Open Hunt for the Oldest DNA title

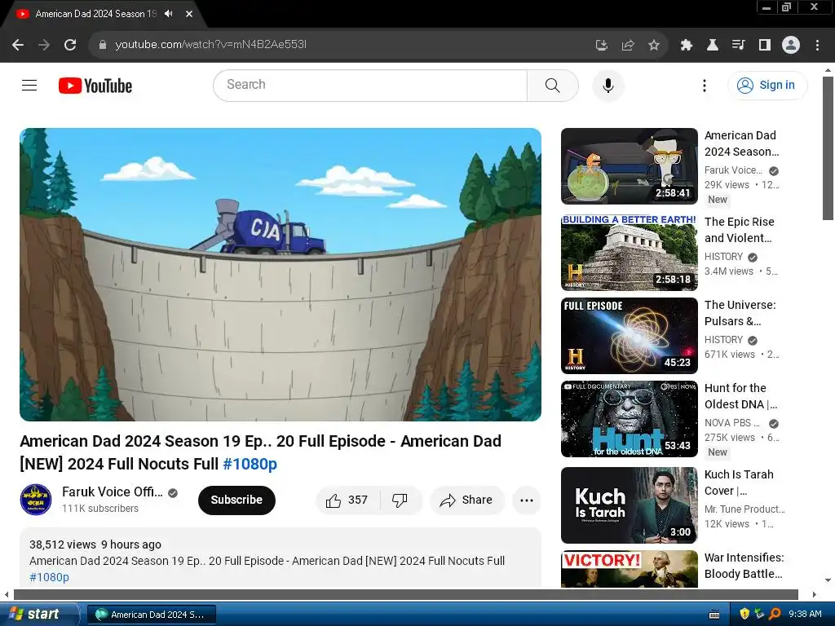tap(740, 396)
